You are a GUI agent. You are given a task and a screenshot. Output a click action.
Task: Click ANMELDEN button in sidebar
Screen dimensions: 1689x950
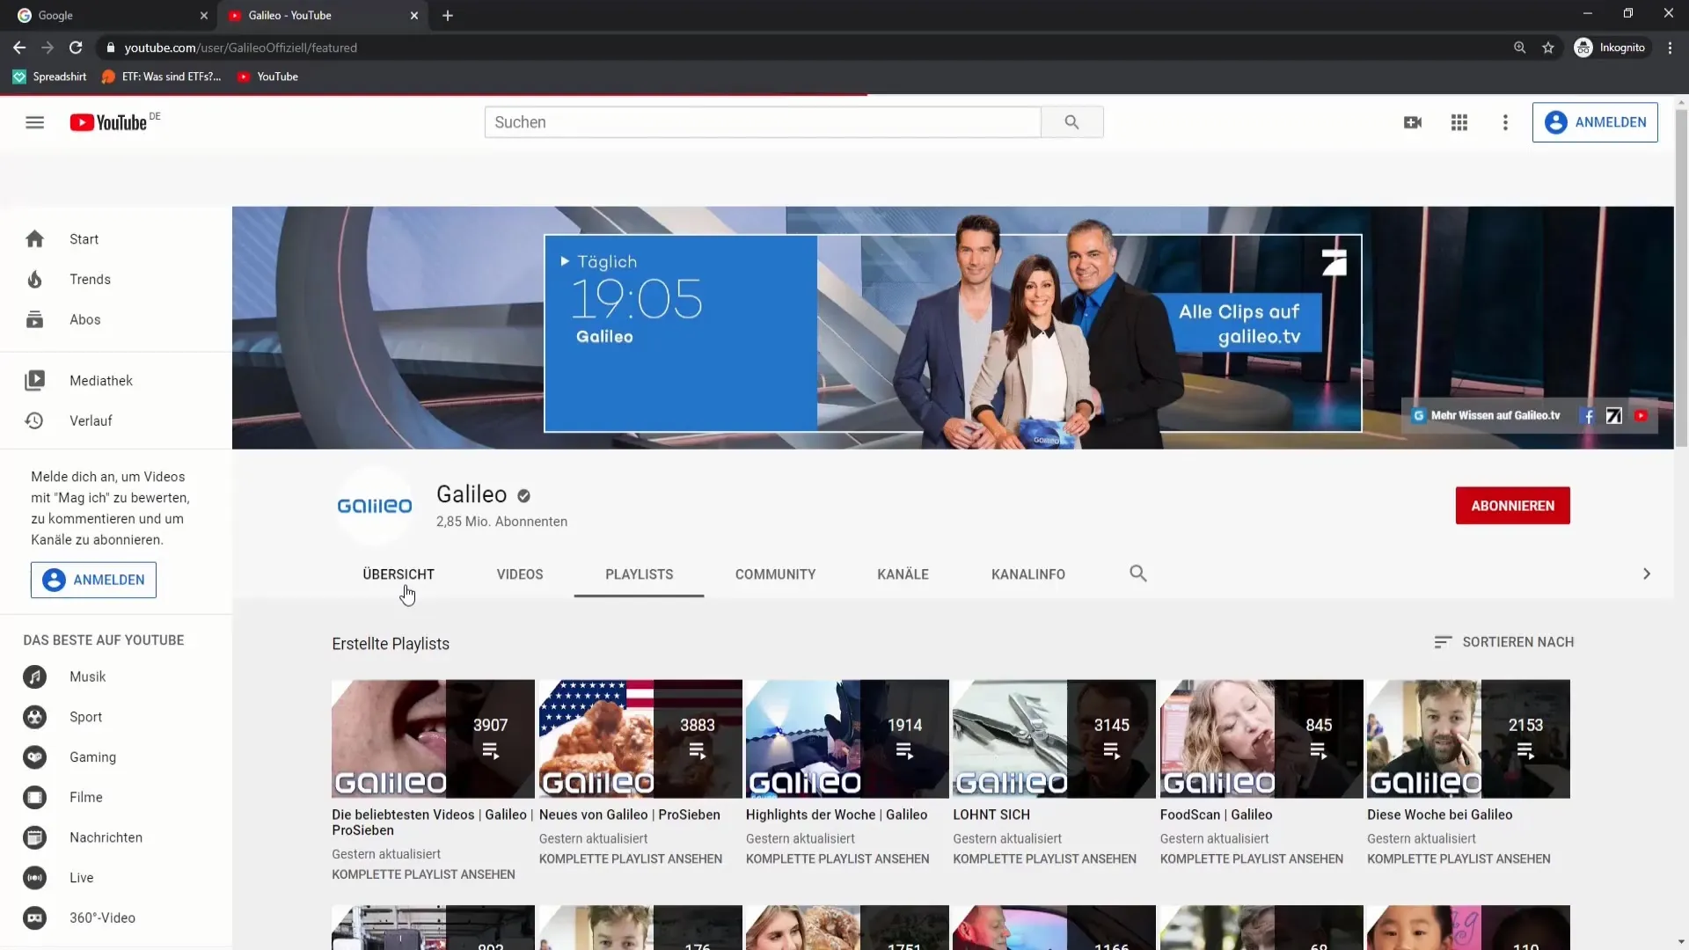93,581
